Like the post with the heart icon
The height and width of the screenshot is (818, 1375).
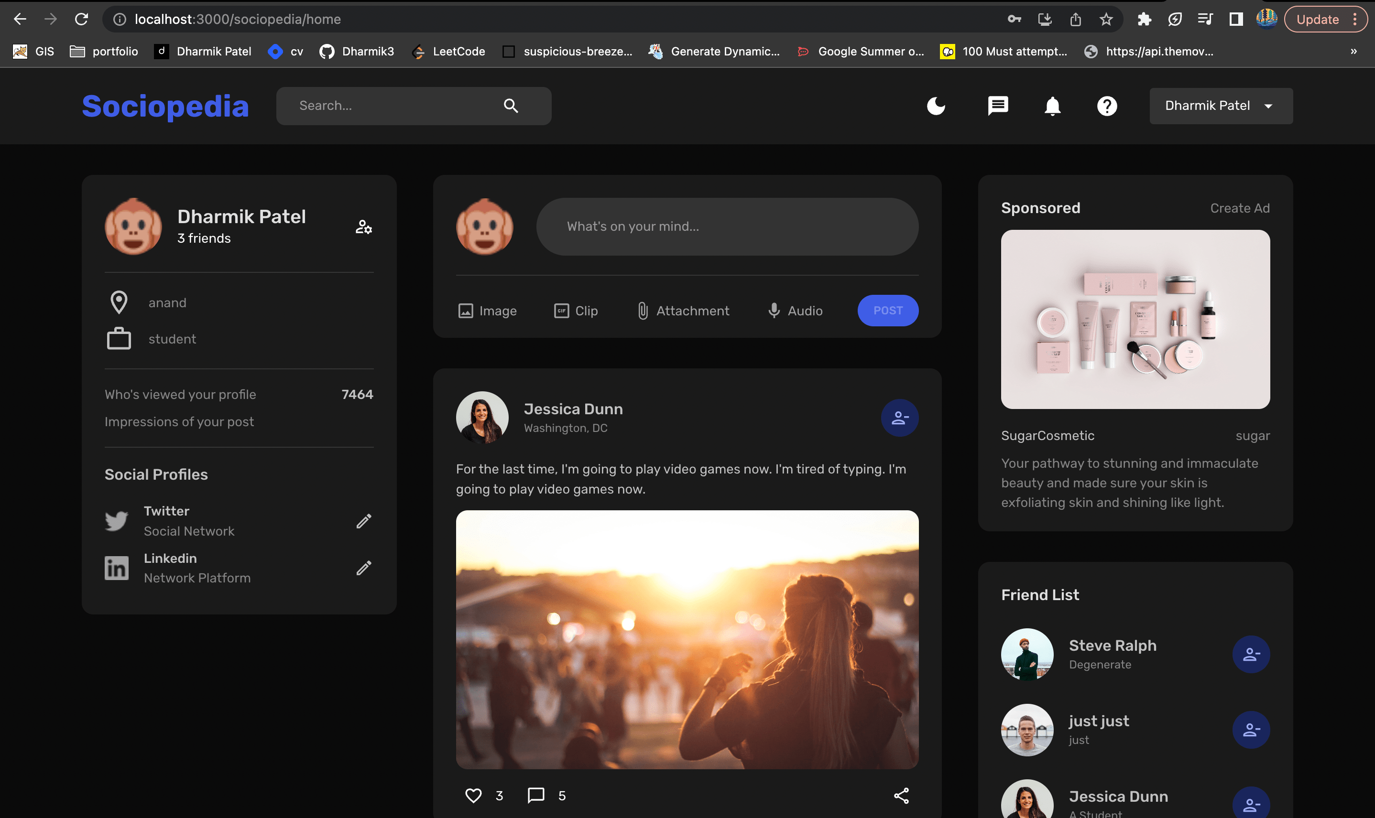(x=473, y=795)
